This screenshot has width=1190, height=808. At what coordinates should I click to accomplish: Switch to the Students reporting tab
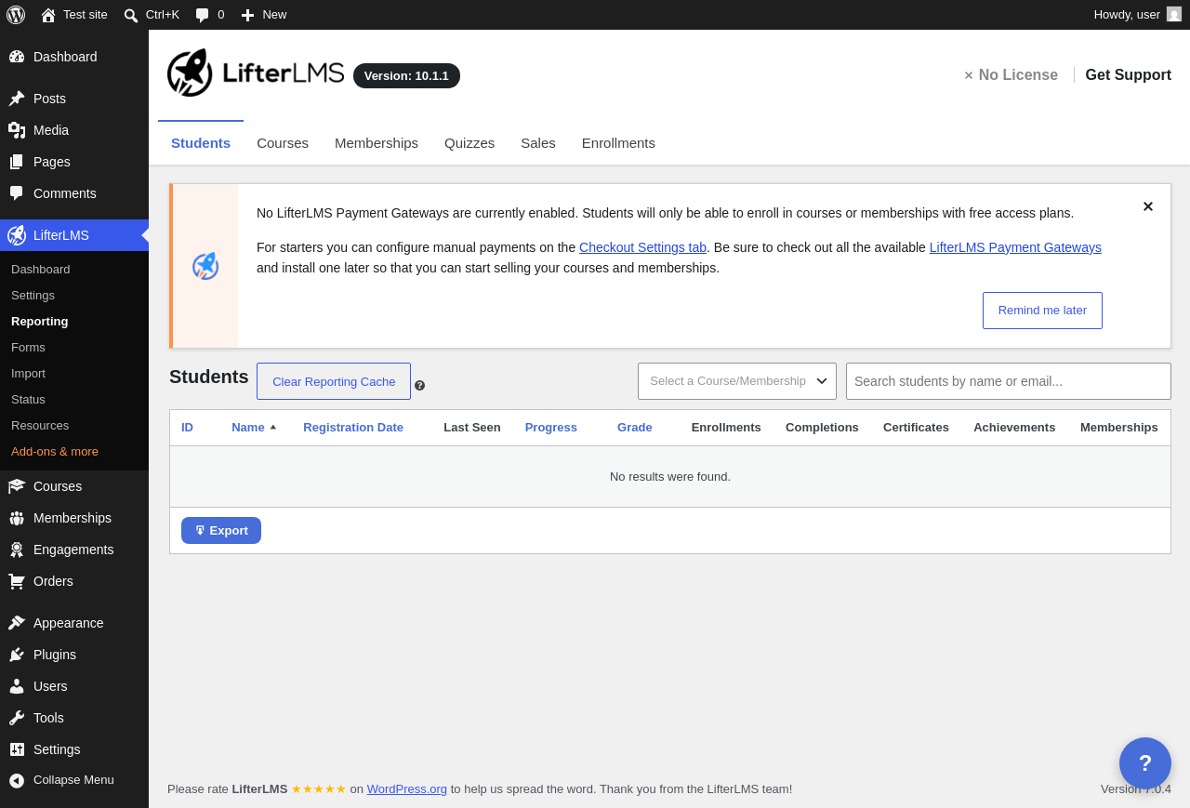(201, 143)
